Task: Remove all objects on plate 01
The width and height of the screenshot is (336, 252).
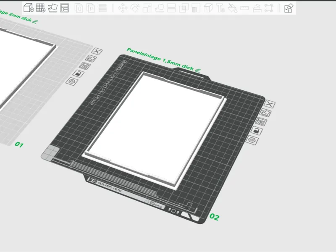Action: (x=97, y=51)
